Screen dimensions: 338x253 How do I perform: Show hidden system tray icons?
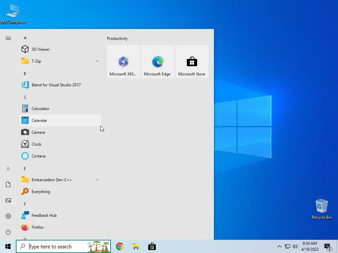click(x=279, y=246)
